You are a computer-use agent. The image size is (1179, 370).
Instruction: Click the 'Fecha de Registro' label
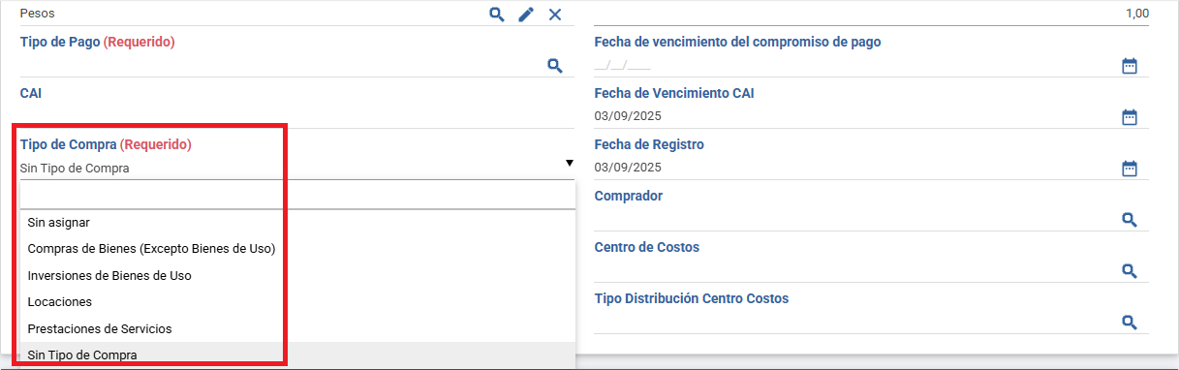(x=649, y=144)
